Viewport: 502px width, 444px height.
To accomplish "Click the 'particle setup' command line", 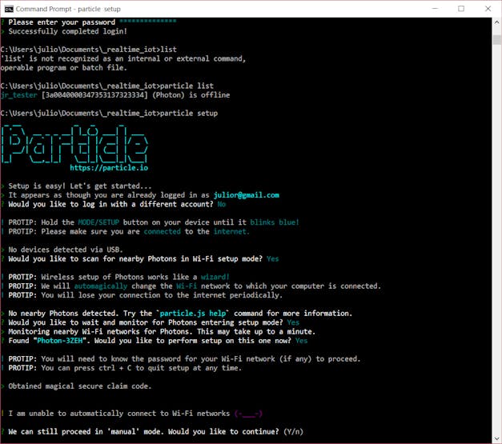I will (109, 114).
